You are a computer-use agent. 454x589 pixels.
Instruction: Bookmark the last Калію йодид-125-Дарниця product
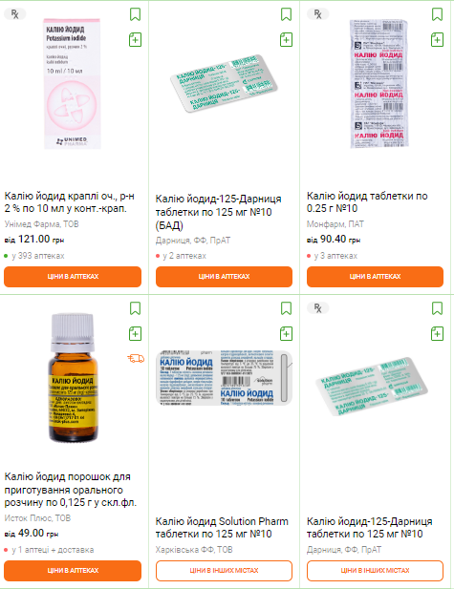coord(437,308)
